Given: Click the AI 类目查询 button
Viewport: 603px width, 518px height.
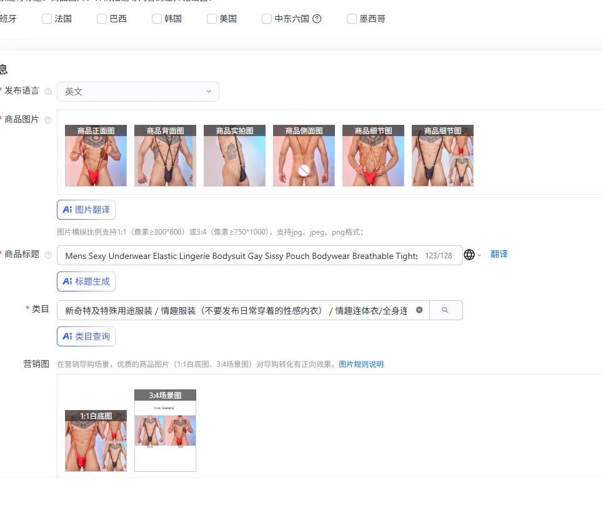Looking at the screenshot, I should (x=86, y=336).
